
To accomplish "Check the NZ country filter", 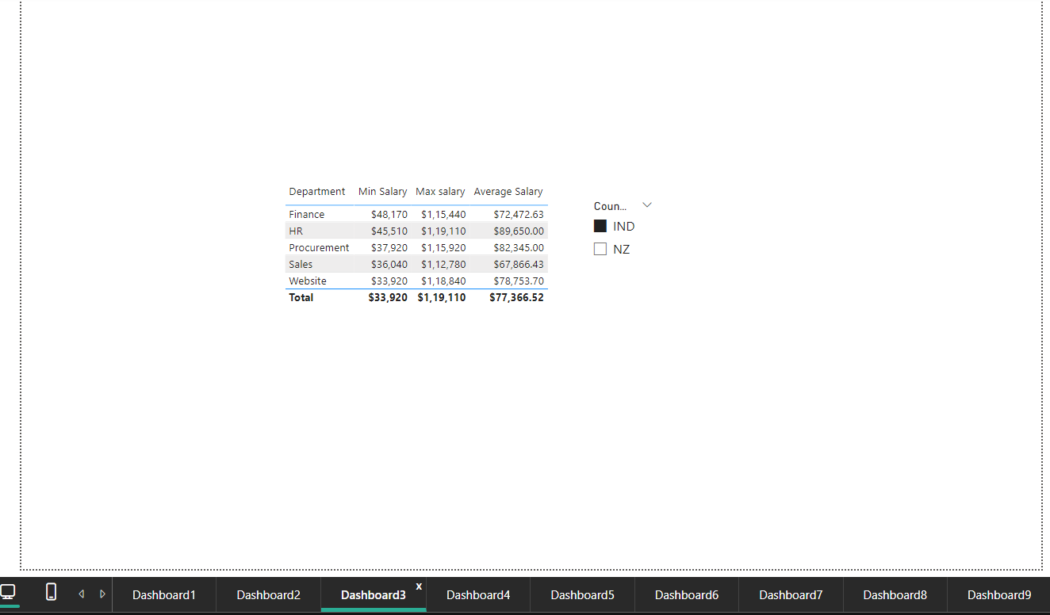I will click(600, 248).
